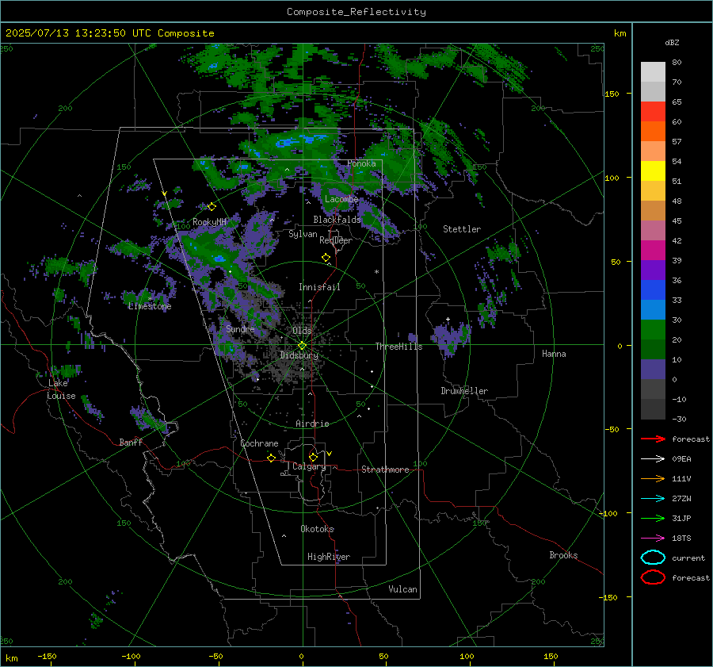Click the red swatch between 65 and 60 dBZ

[653, 111]
